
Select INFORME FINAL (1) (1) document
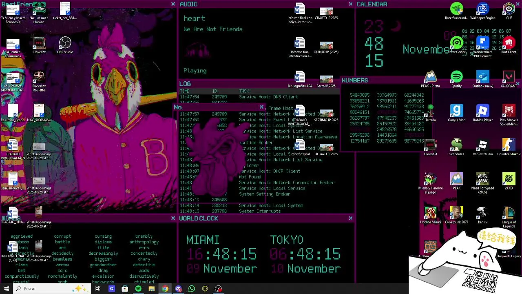point(13,251)
